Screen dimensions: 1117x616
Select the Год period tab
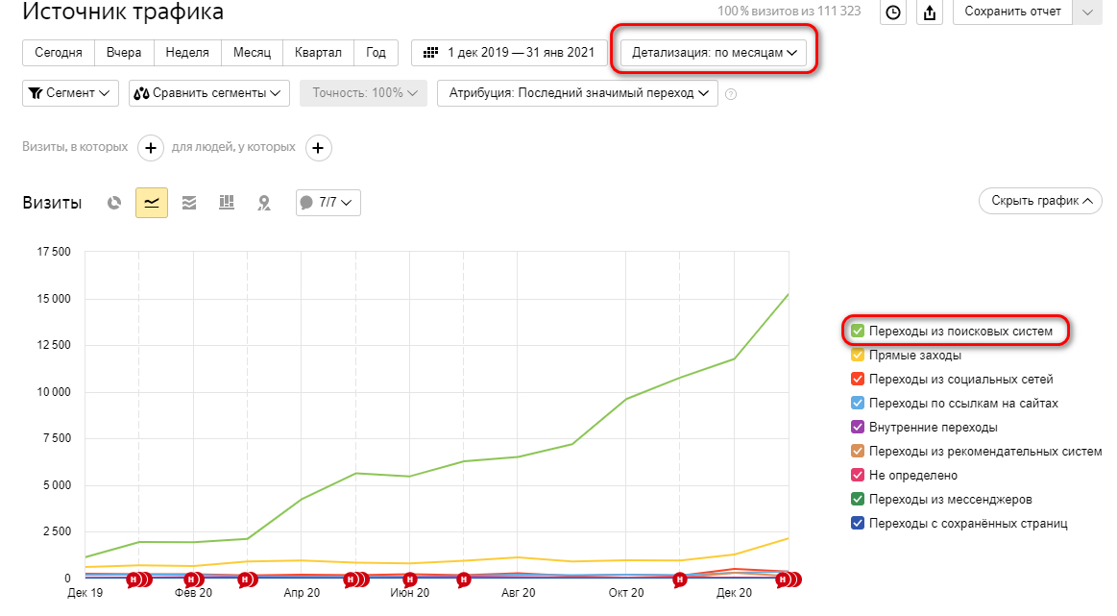point(376,53)
